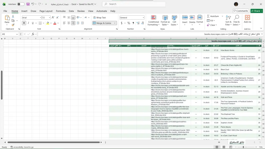The image size is (265, 149).
Task: Click Clear button in Editing group
Action: click(212, 25)
